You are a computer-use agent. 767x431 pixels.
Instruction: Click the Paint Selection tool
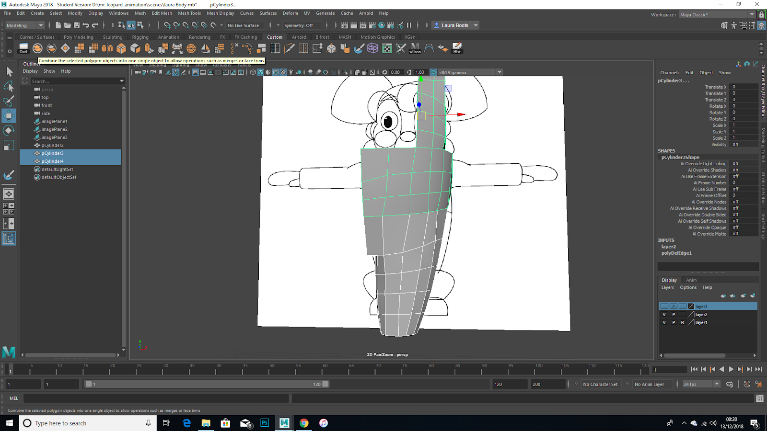coord(9,101)
